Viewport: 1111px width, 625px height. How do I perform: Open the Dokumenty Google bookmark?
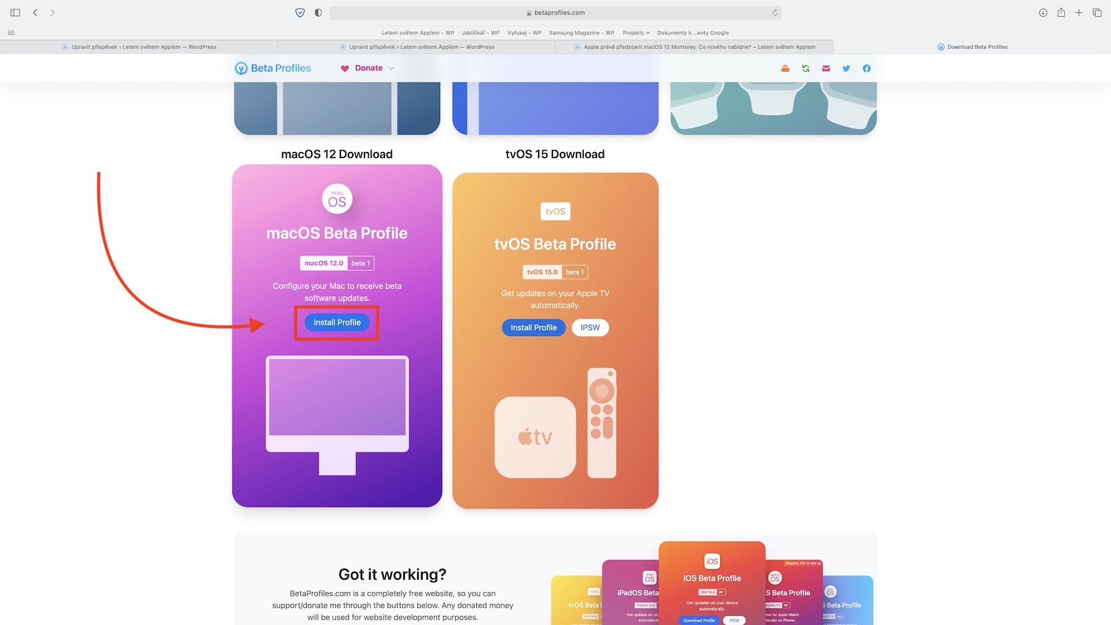[x=693, y=33]
